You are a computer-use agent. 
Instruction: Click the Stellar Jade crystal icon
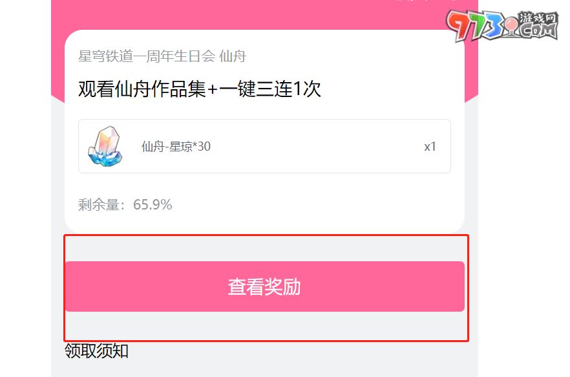(x=105, y=146)
